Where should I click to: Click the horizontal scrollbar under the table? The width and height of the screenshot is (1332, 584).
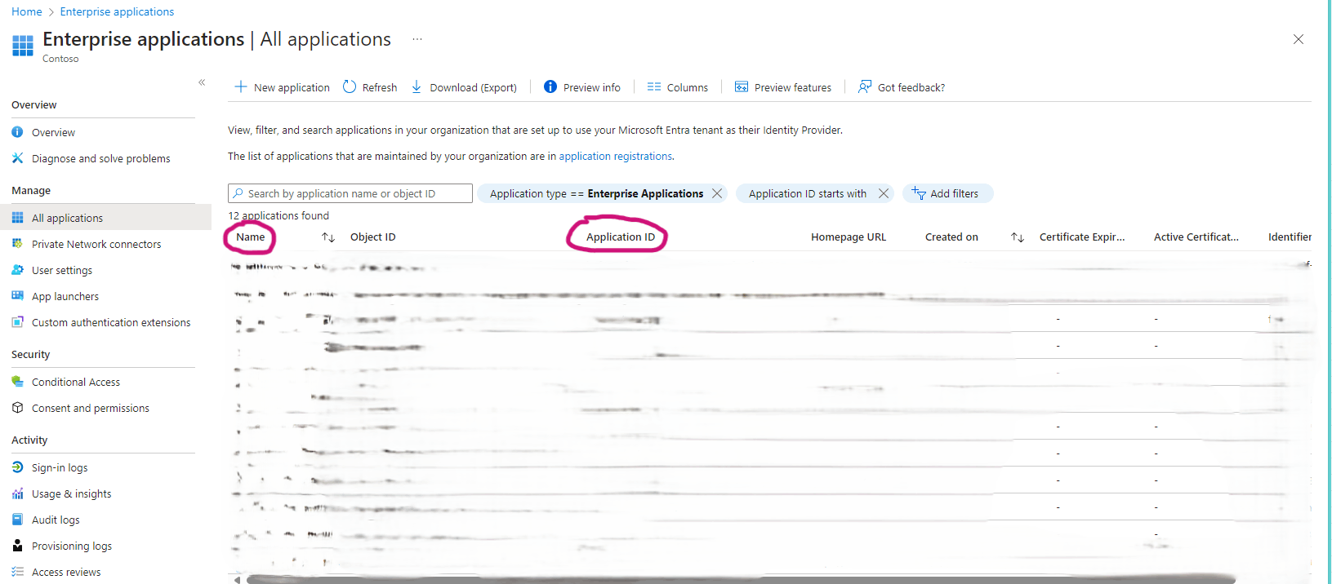coord(741,580)
